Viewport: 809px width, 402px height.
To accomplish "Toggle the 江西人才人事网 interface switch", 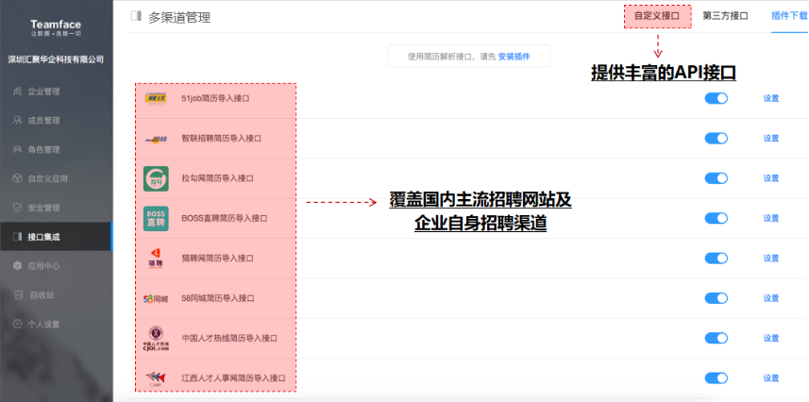I will pos(716,378).
